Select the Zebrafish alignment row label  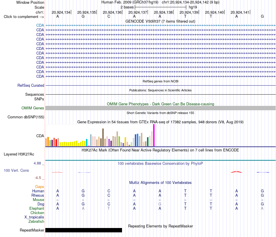pos(36,222)
